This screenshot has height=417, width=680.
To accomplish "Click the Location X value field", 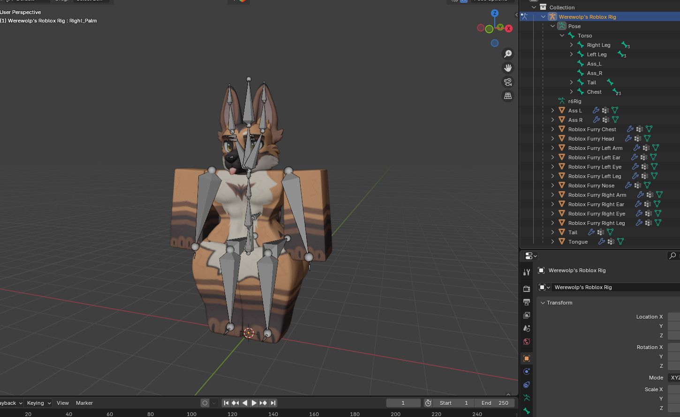I will [674, 317].
